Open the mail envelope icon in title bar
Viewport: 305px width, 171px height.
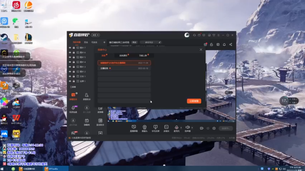199,35
